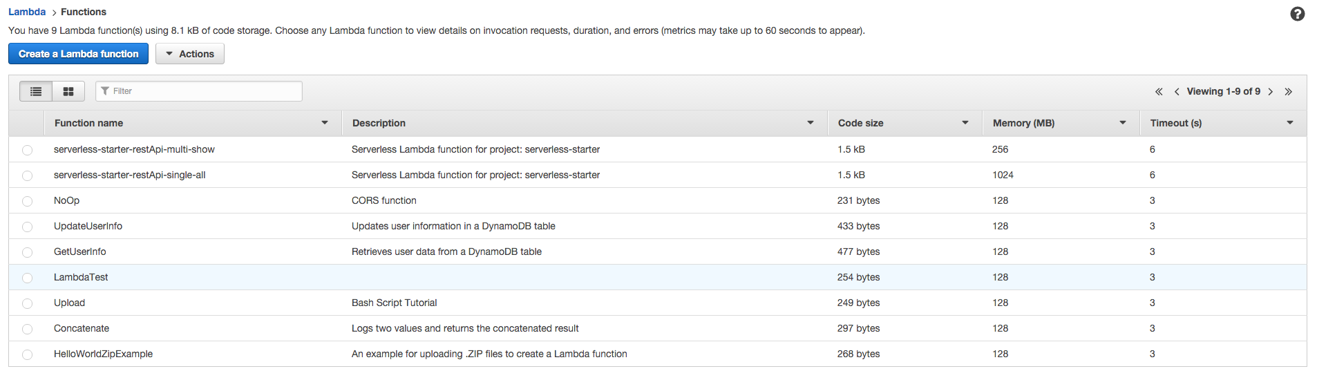
Task: Click the 1024 memory value
Action: tap(1003, 175)
